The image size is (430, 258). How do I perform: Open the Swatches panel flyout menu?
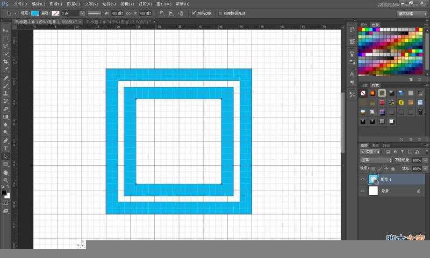pos(427,25)
